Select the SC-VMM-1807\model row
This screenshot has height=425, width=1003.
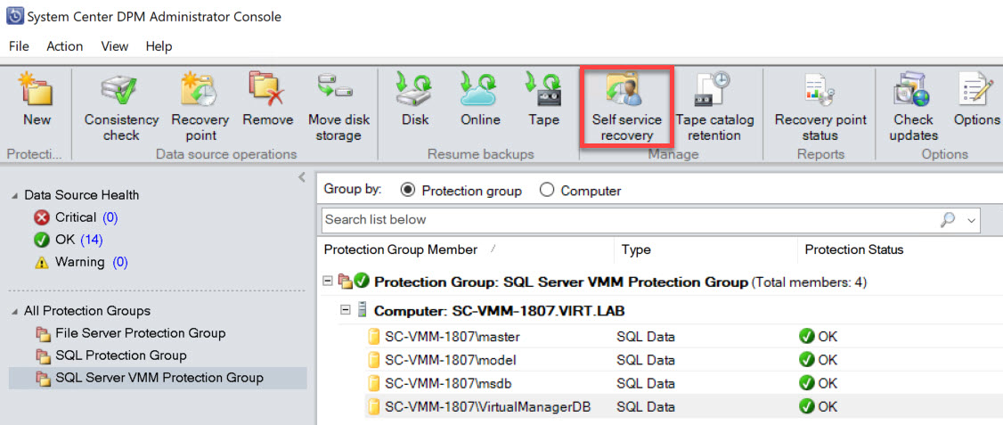coord(683,360)
